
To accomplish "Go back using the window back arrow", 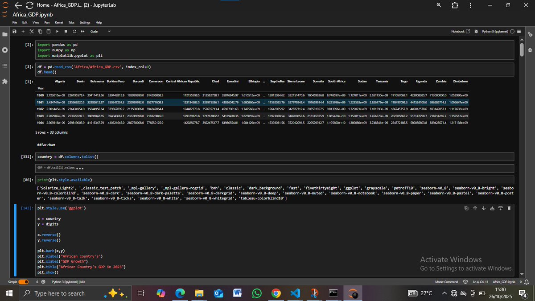I will pos(18,5).
